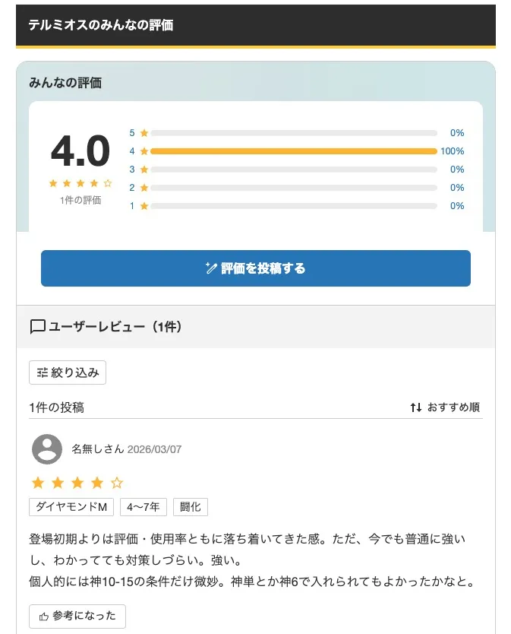Select the 4〜7年 tag filter
This screenshot has height=634, width=511.
[144, 506]
